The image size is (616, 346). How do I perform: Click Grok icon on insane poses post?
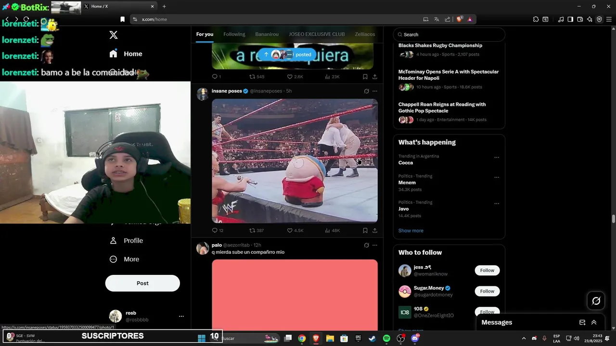pos(366,91)
